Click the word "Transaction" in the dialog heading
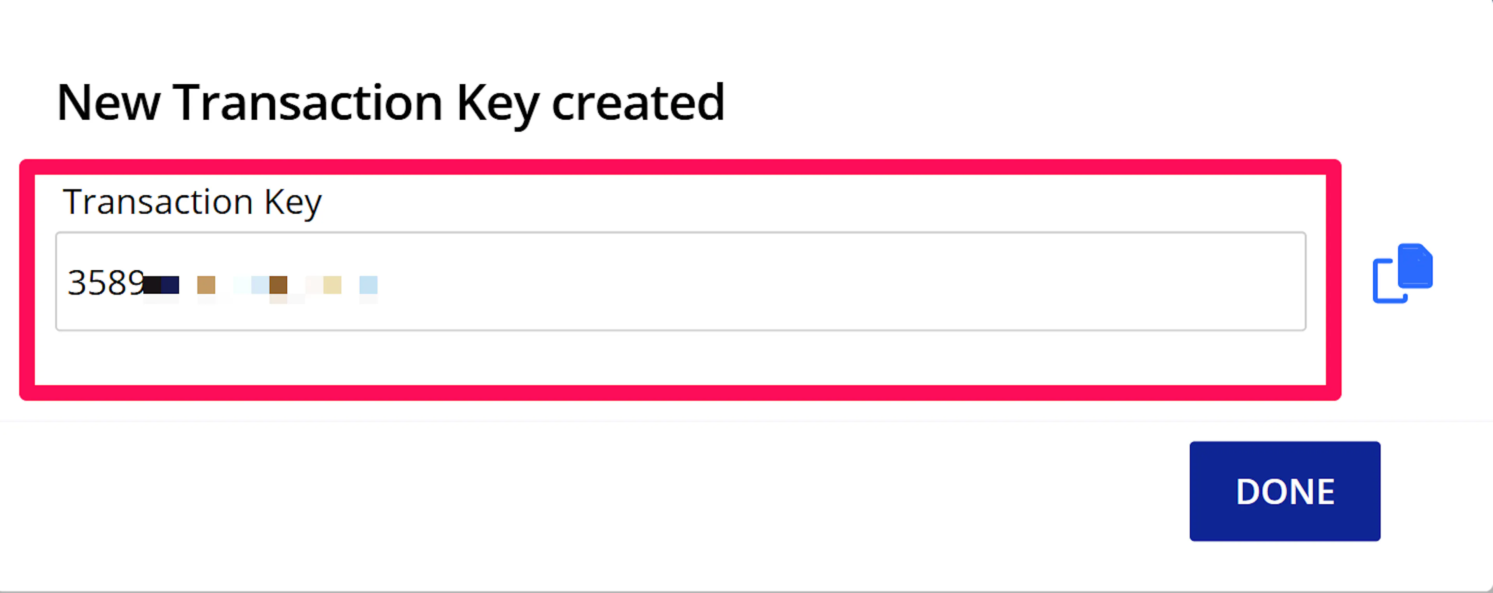 pos(307,103)
